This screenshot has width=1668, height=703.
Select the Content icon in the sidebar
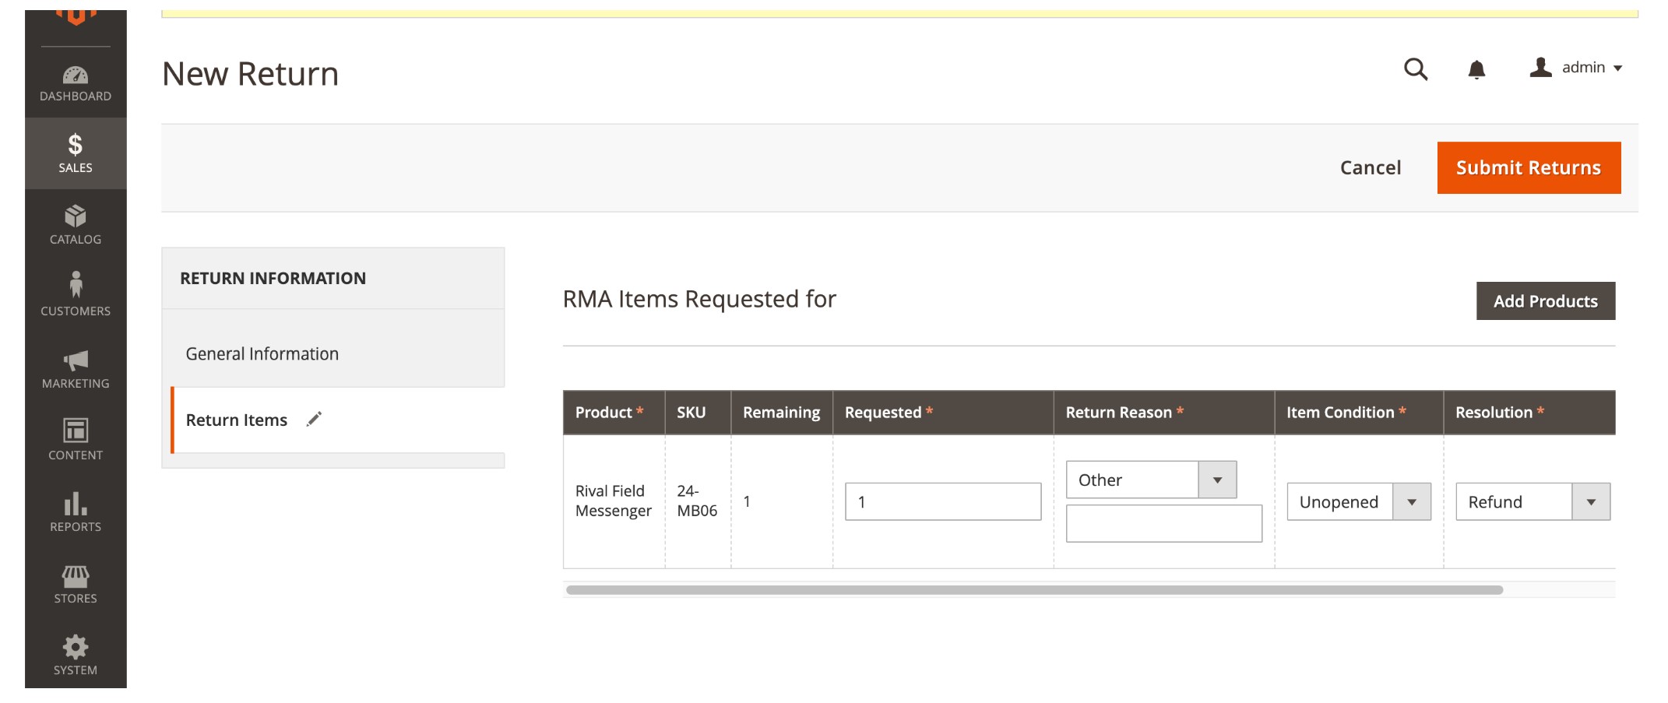pyautogui.click(x=75, y=439)
